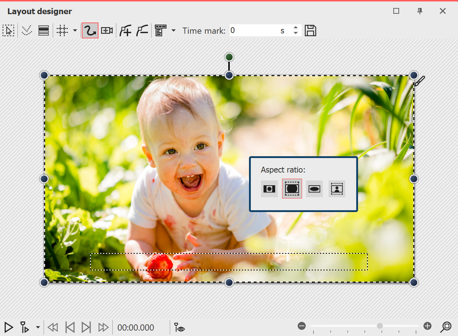The width and height of the screenshot is (458, 336).
Task: Select the selection arrow tool
Action: (x=9, y=30)
